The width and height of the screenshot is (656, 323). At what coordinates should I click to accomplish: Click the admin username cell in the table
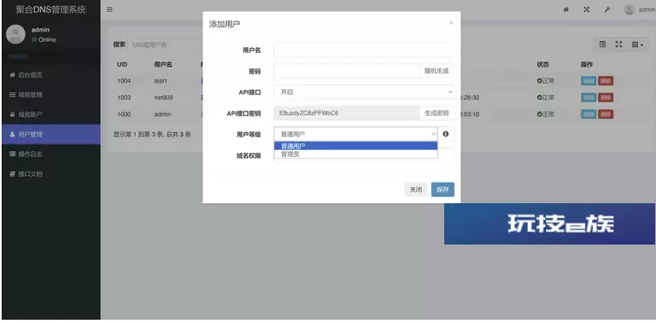pos(162,115)
